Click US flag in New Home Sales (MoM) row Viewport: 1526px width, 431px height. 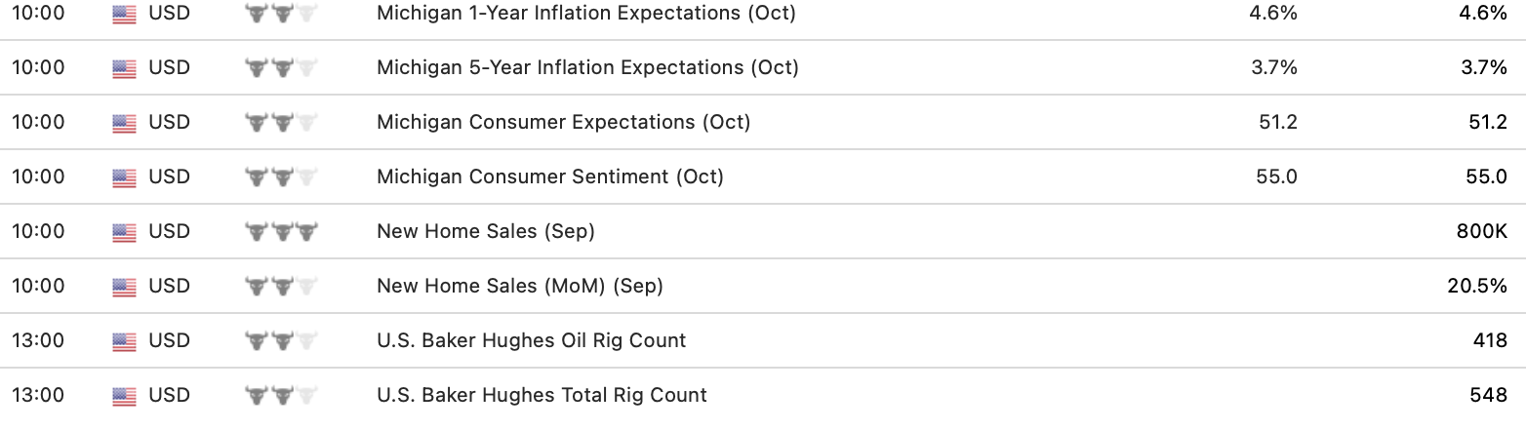tap(124, 287)
